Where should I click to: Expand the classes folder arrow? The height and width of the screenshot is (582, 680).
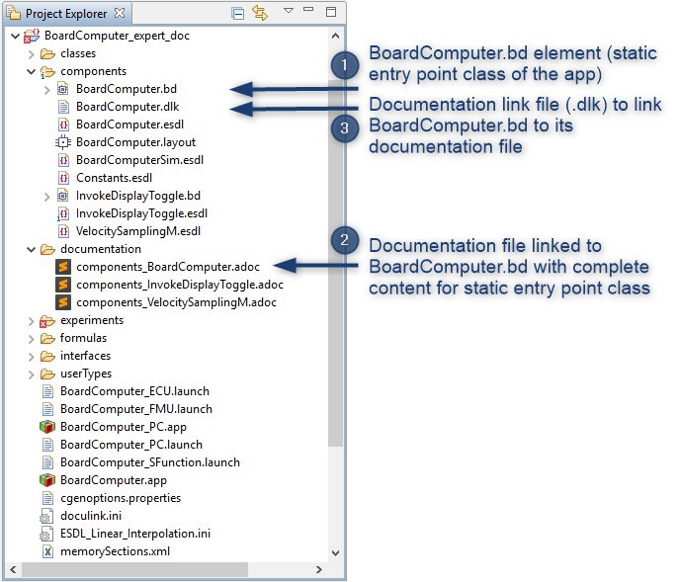(31, 53)
